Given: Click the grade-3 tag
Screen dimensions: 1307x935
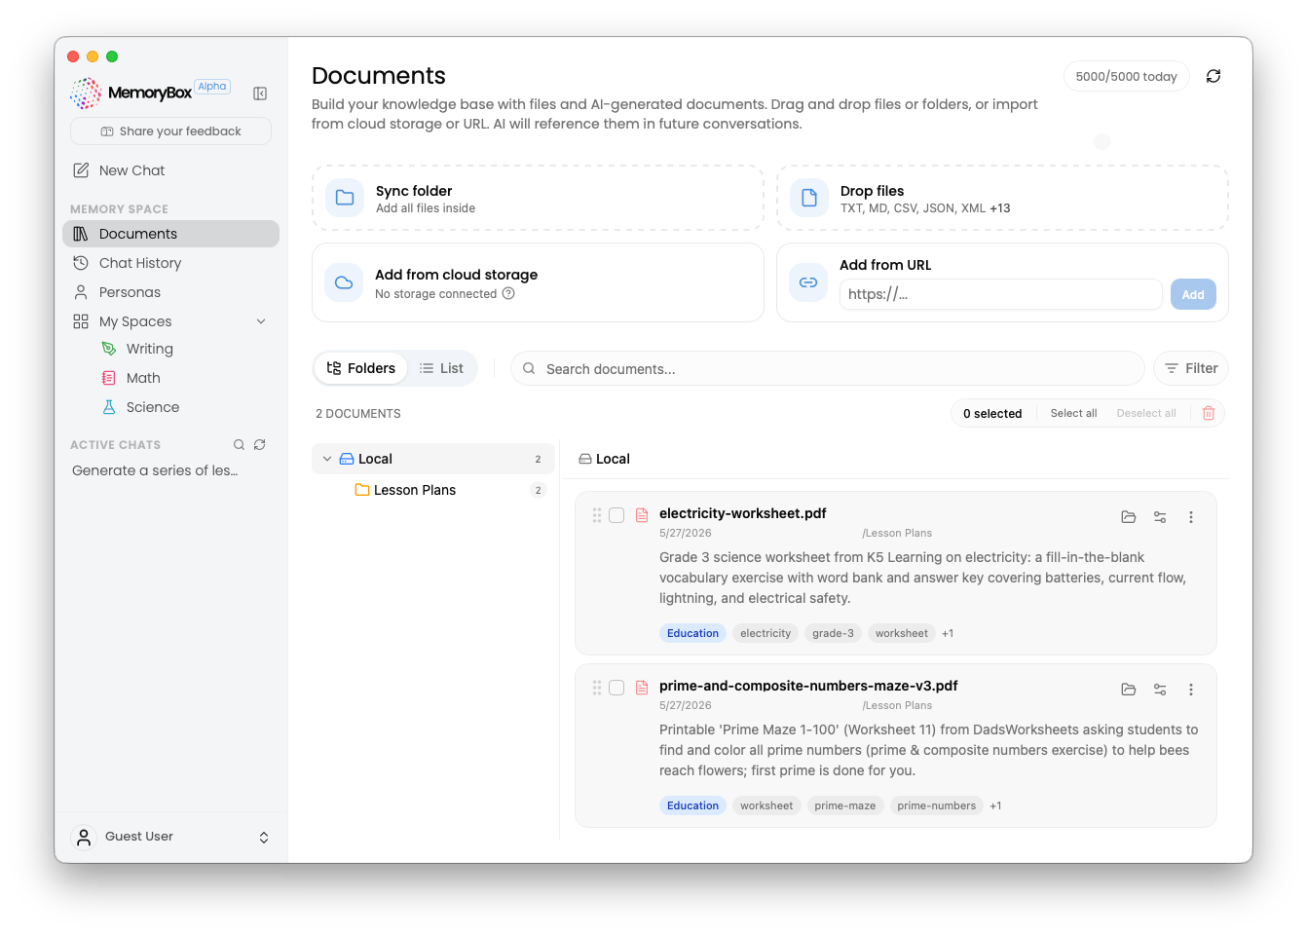Looking at the screenshot, I should click(833, 633).
